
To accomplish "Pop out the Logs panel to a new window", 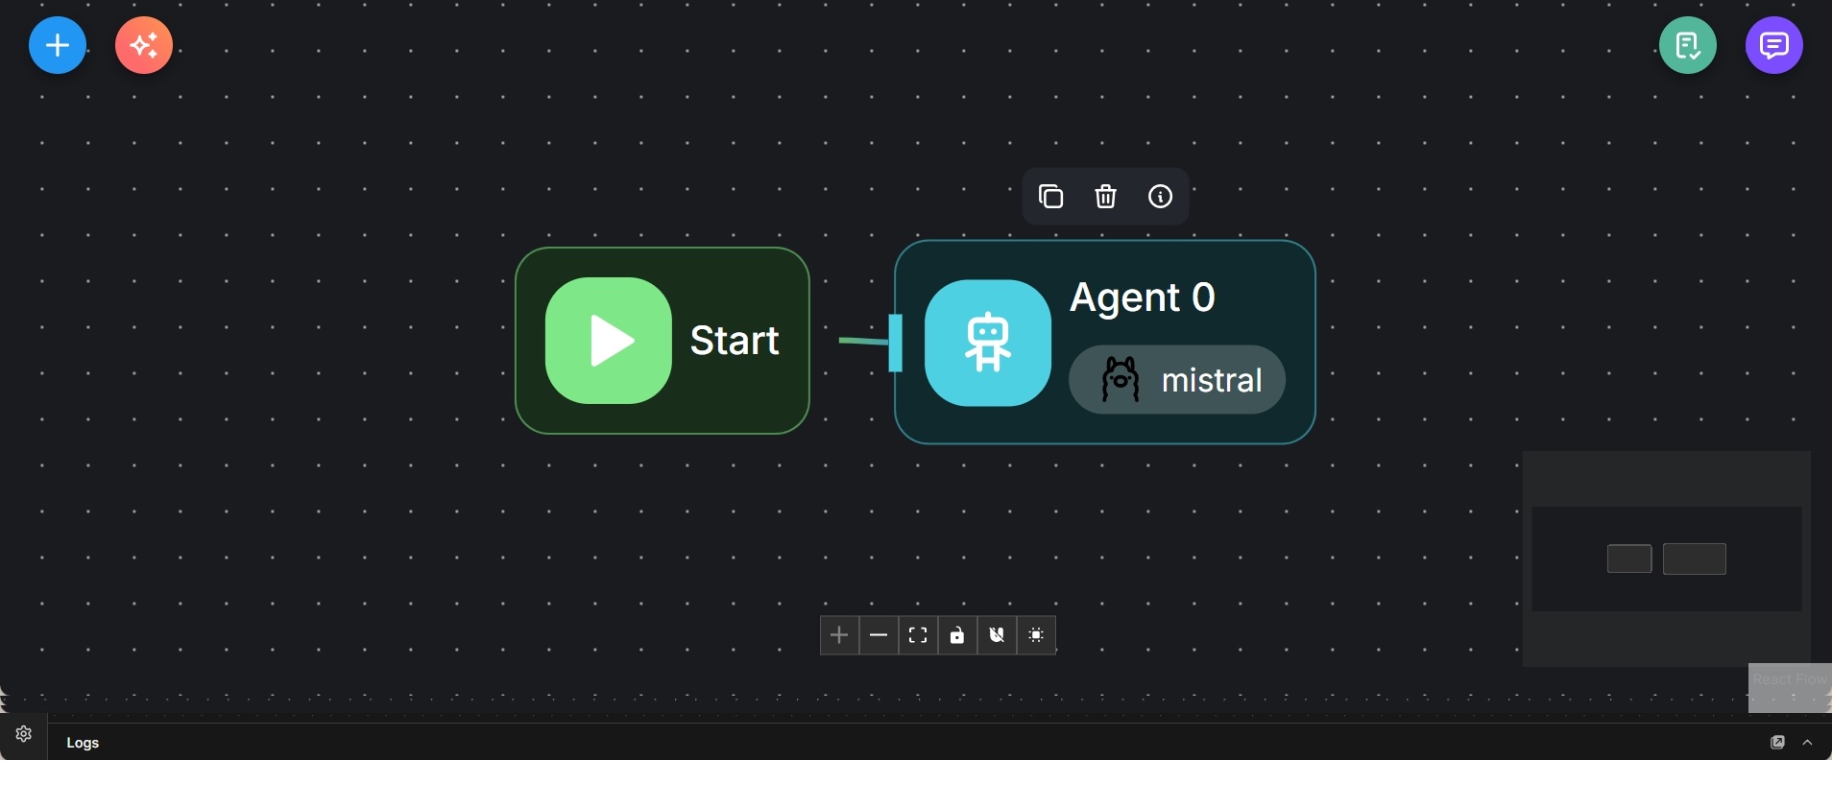I will pyautogui.click(x=1777, y=744).
